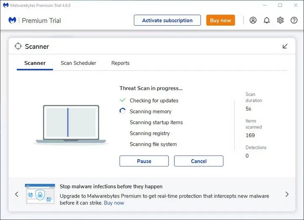Click the Malwarebytes logo in header
Screen dimensions: 304x220
pos(13,20)
